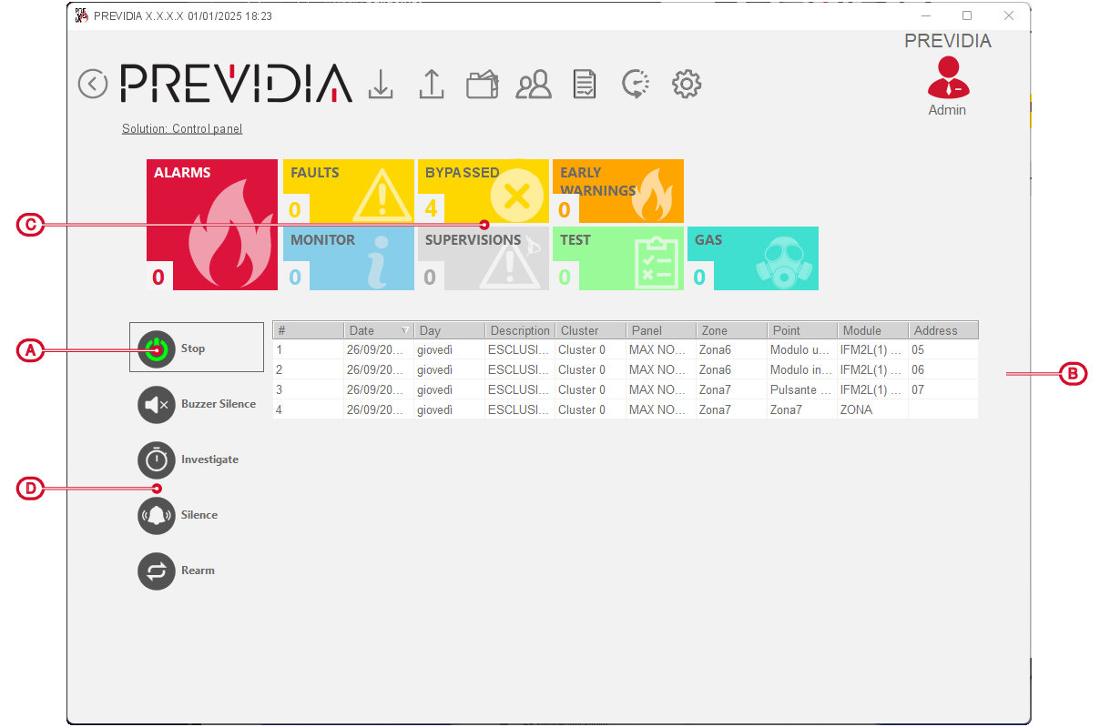Open the red ALARMS tile
The image size is (1110, 727).
[212, 225]
